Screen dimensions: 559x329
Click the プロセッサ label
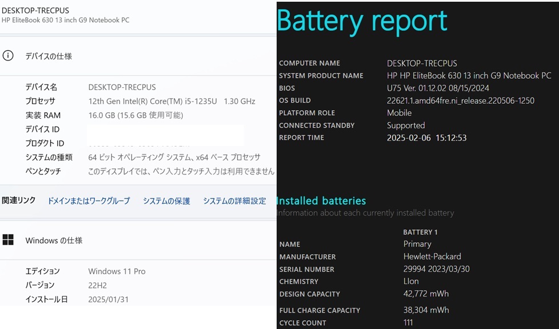(40, 101)
